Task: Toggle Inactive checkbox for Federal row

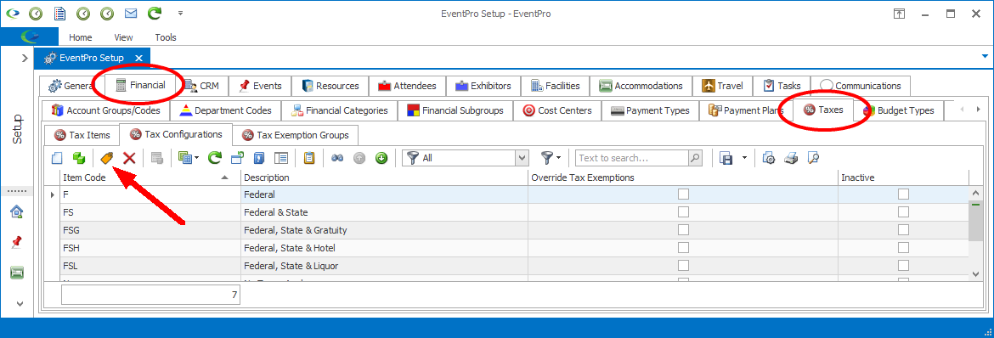Action: [903, 194]
